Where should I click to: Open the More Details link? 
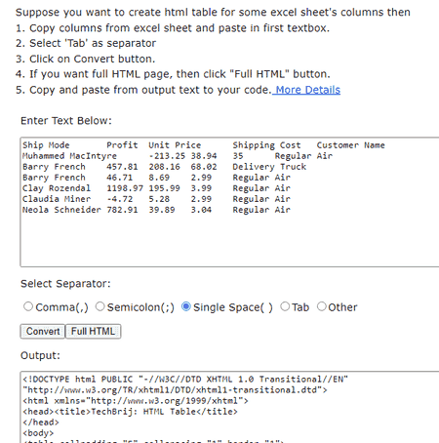point(306,90)
